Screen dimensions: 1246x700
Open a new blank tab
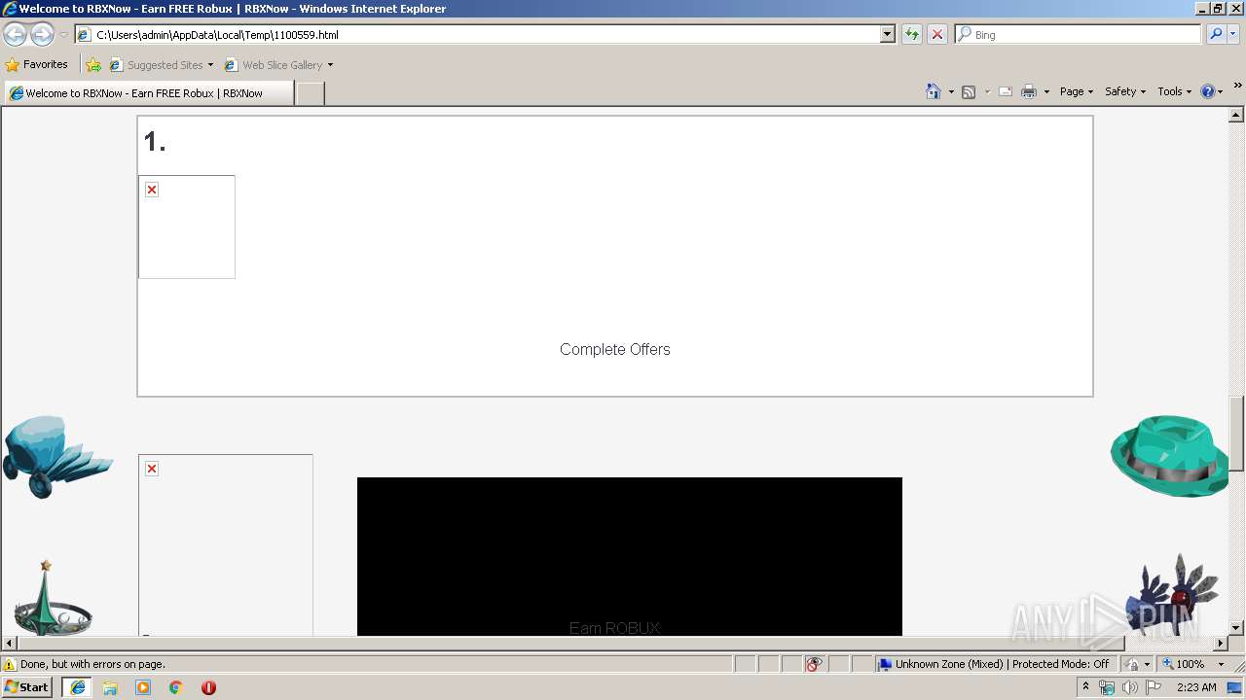click(310, 93)
